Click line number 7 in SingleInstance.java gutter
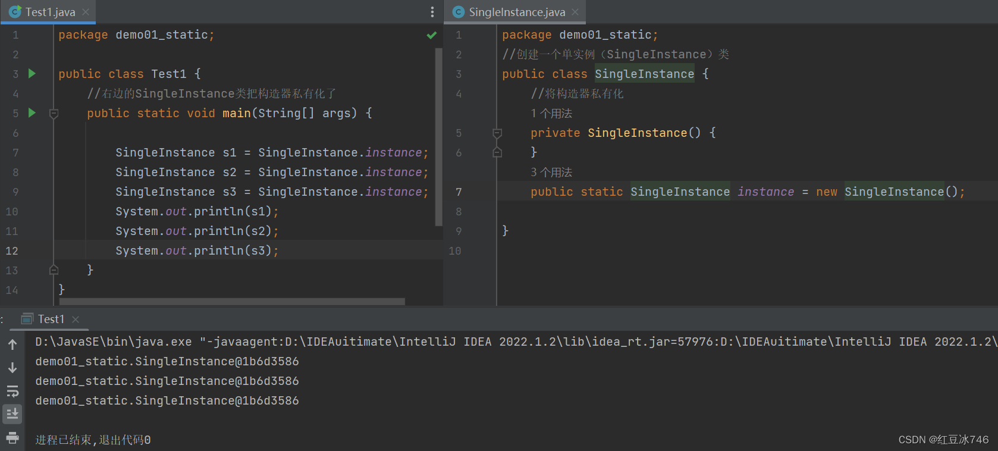Screen dimensions: 998x451 (x=459, y=192)
